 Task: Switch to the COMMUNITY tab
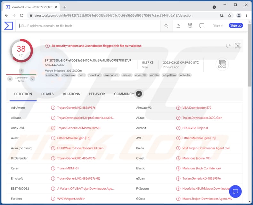pyautogui.click(x=124, y=94)
